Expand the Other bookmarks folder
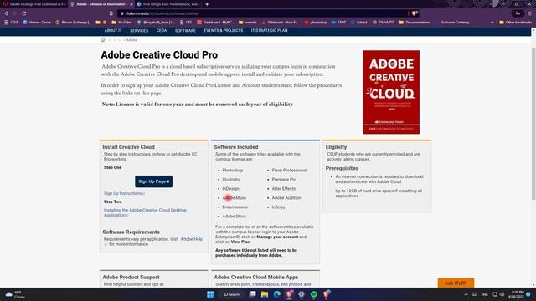This screenshot has height=301, width=536. point(515,23)
